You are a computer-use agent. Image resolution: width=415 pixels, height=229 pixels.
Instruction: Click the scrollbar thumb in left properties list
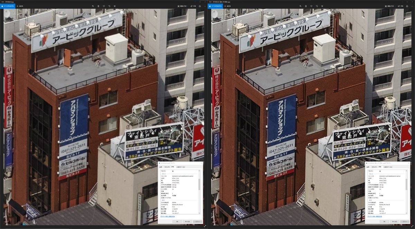(200, 185)
